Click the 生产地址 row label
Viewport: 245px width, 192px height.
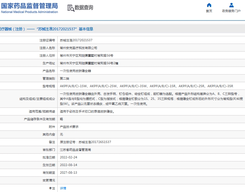(49, 63)
